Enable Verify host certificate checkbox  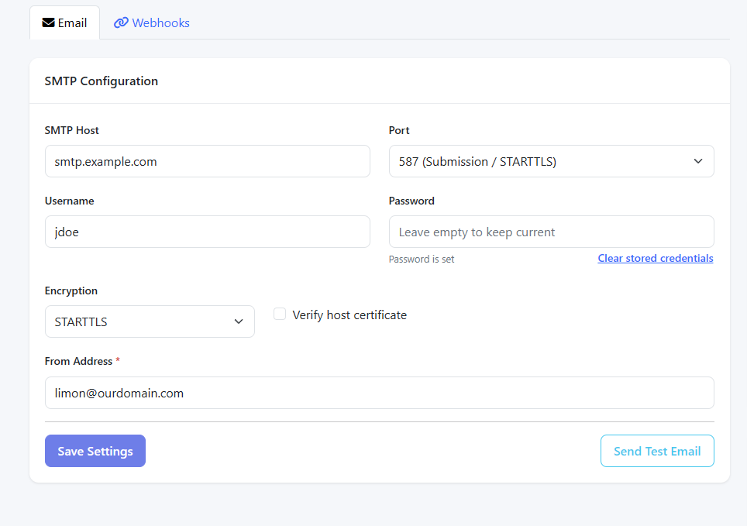pyautogui.click(x=280, y=314)
